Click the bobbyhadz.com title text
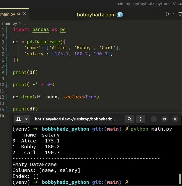This screenshot has height=186, width=182. (96, 15)
